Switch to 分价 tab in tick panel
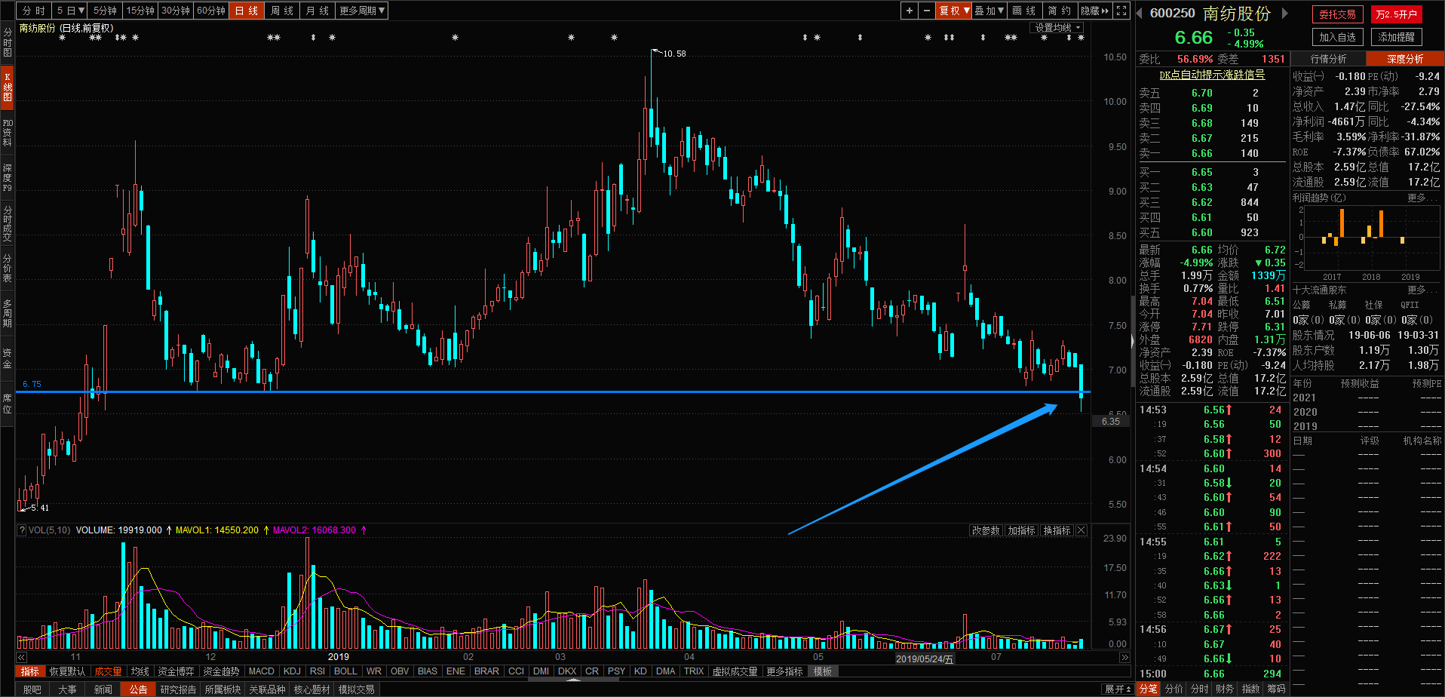Viewport: 1445px width, 697px height. 1174,689
